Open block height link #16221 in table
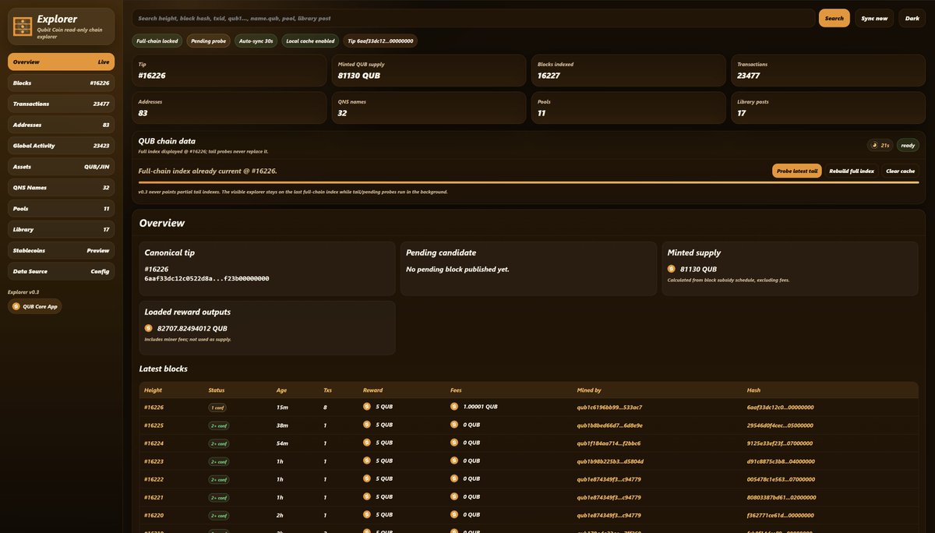 coord(153,497)
